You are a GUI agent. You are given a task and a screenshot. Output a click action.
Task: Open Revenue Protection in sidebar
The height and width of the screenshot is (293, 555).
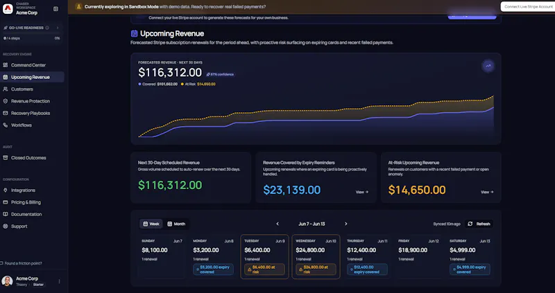click(x=32, y=101)
